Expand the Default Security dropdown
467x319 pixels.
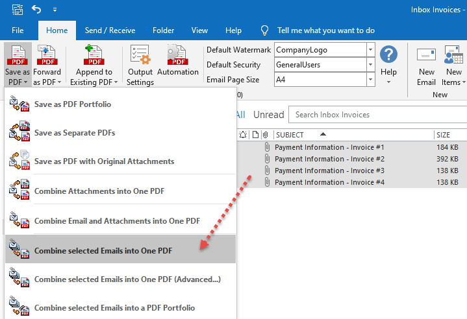pyautogui.click(x=370, y=64)
